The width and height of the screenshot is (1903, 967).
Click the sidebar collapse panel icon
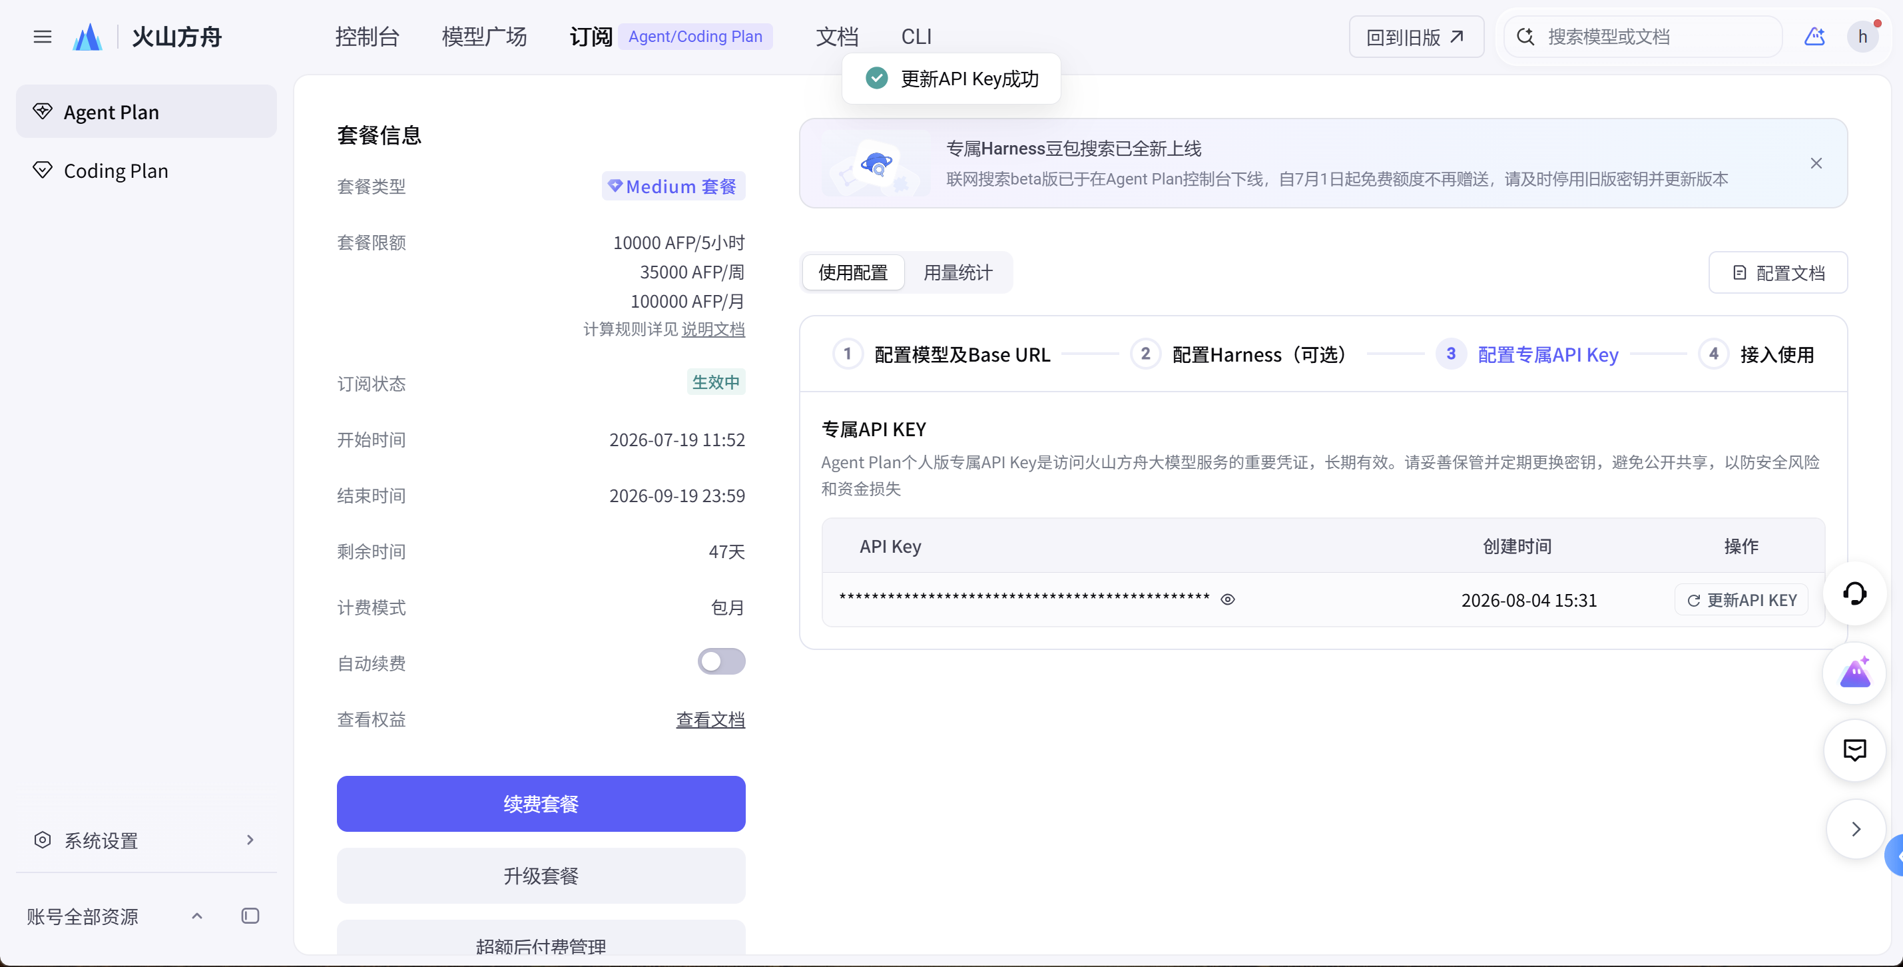250,916
